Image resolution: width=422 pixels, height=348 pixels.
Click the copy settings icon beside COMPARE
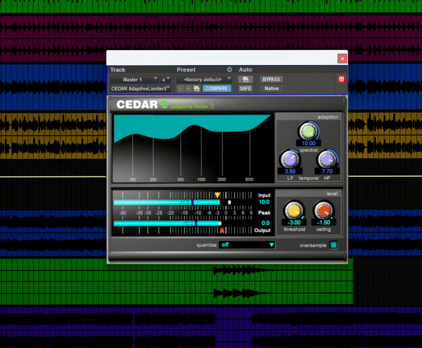point(196,89)
